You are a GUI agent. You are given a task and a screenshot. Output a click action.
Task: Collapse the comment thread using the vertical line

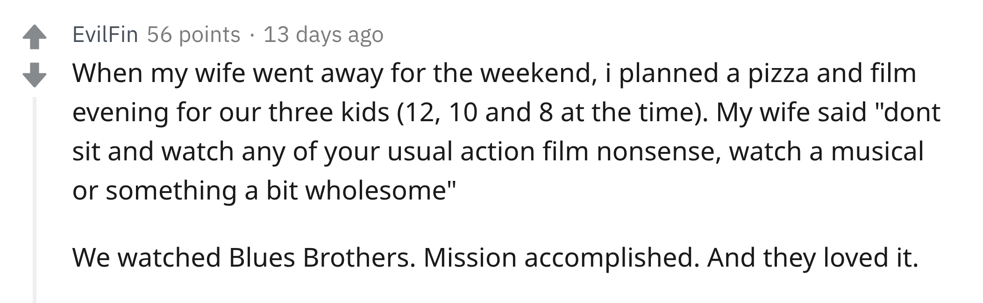(35, 200)
